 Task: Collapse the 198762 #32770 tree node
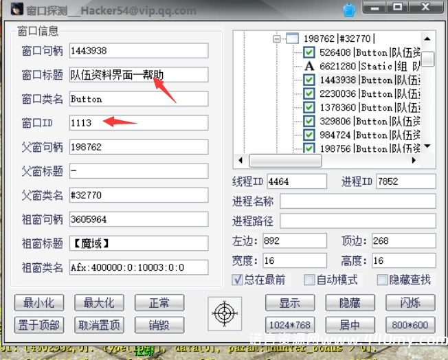point(277,38)
